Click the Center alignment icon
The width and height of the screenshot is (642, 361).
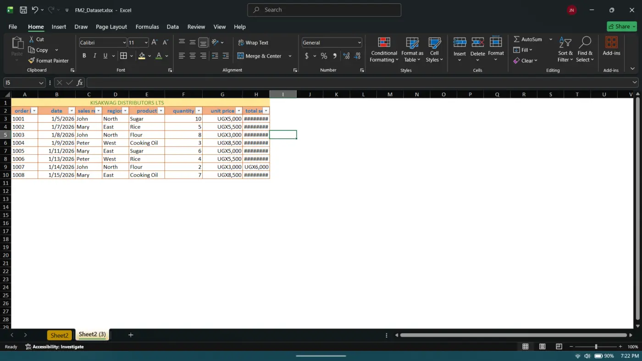(193, 56)
